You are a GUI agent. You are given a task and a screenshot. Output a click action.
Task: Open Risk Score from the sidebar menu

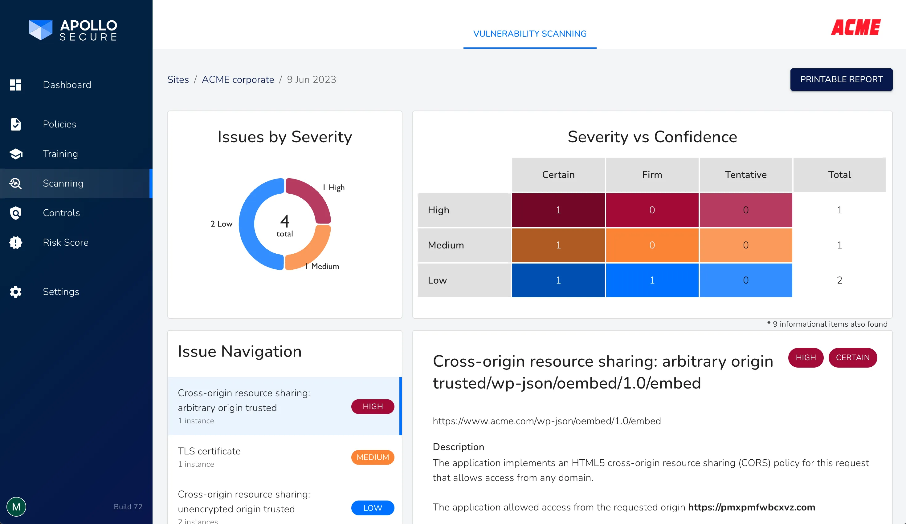tap(66, 242)
